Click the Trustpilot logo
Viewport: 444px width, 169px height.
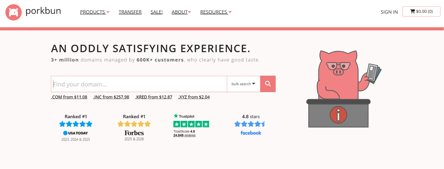point(184,116)
